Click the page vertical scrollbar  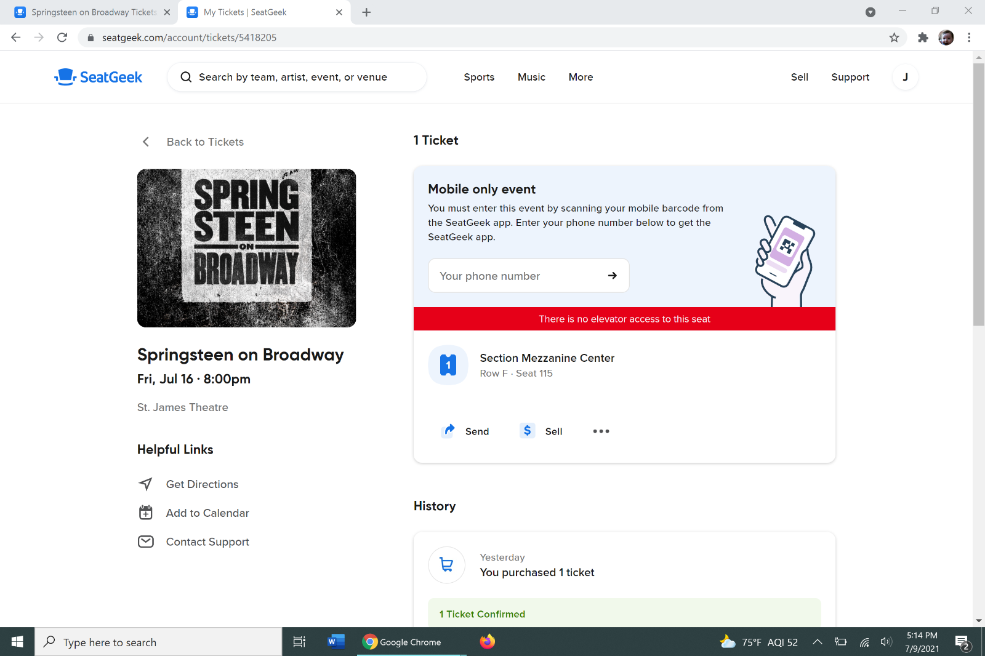pyautogui.click(x=978, y=194)
